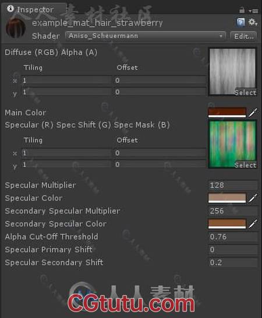The height and width of the screenshot is (318, 262).
Task: Open the Secondary Specular Color swatch
Action: [x=227, y=223]
